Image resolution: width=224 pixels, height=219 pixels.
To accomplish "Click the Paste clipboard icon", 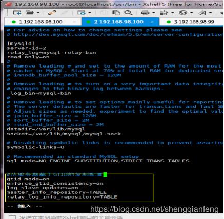I will click(x=116, y=13).
